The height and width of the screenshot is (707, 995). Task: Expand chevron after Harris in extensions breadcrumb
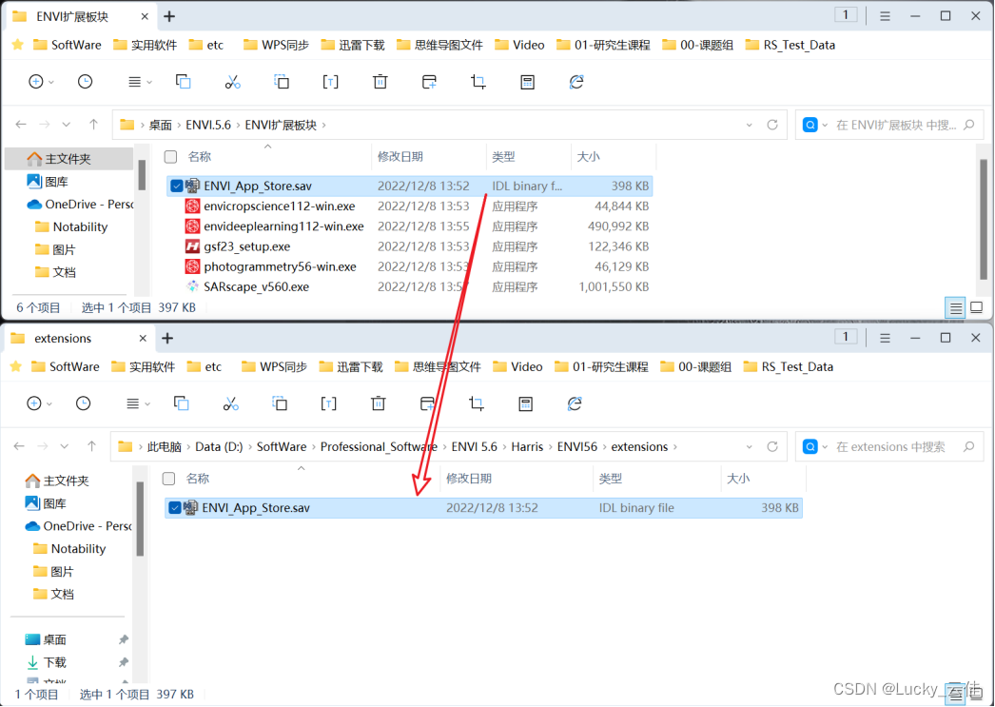pos(550,447)
